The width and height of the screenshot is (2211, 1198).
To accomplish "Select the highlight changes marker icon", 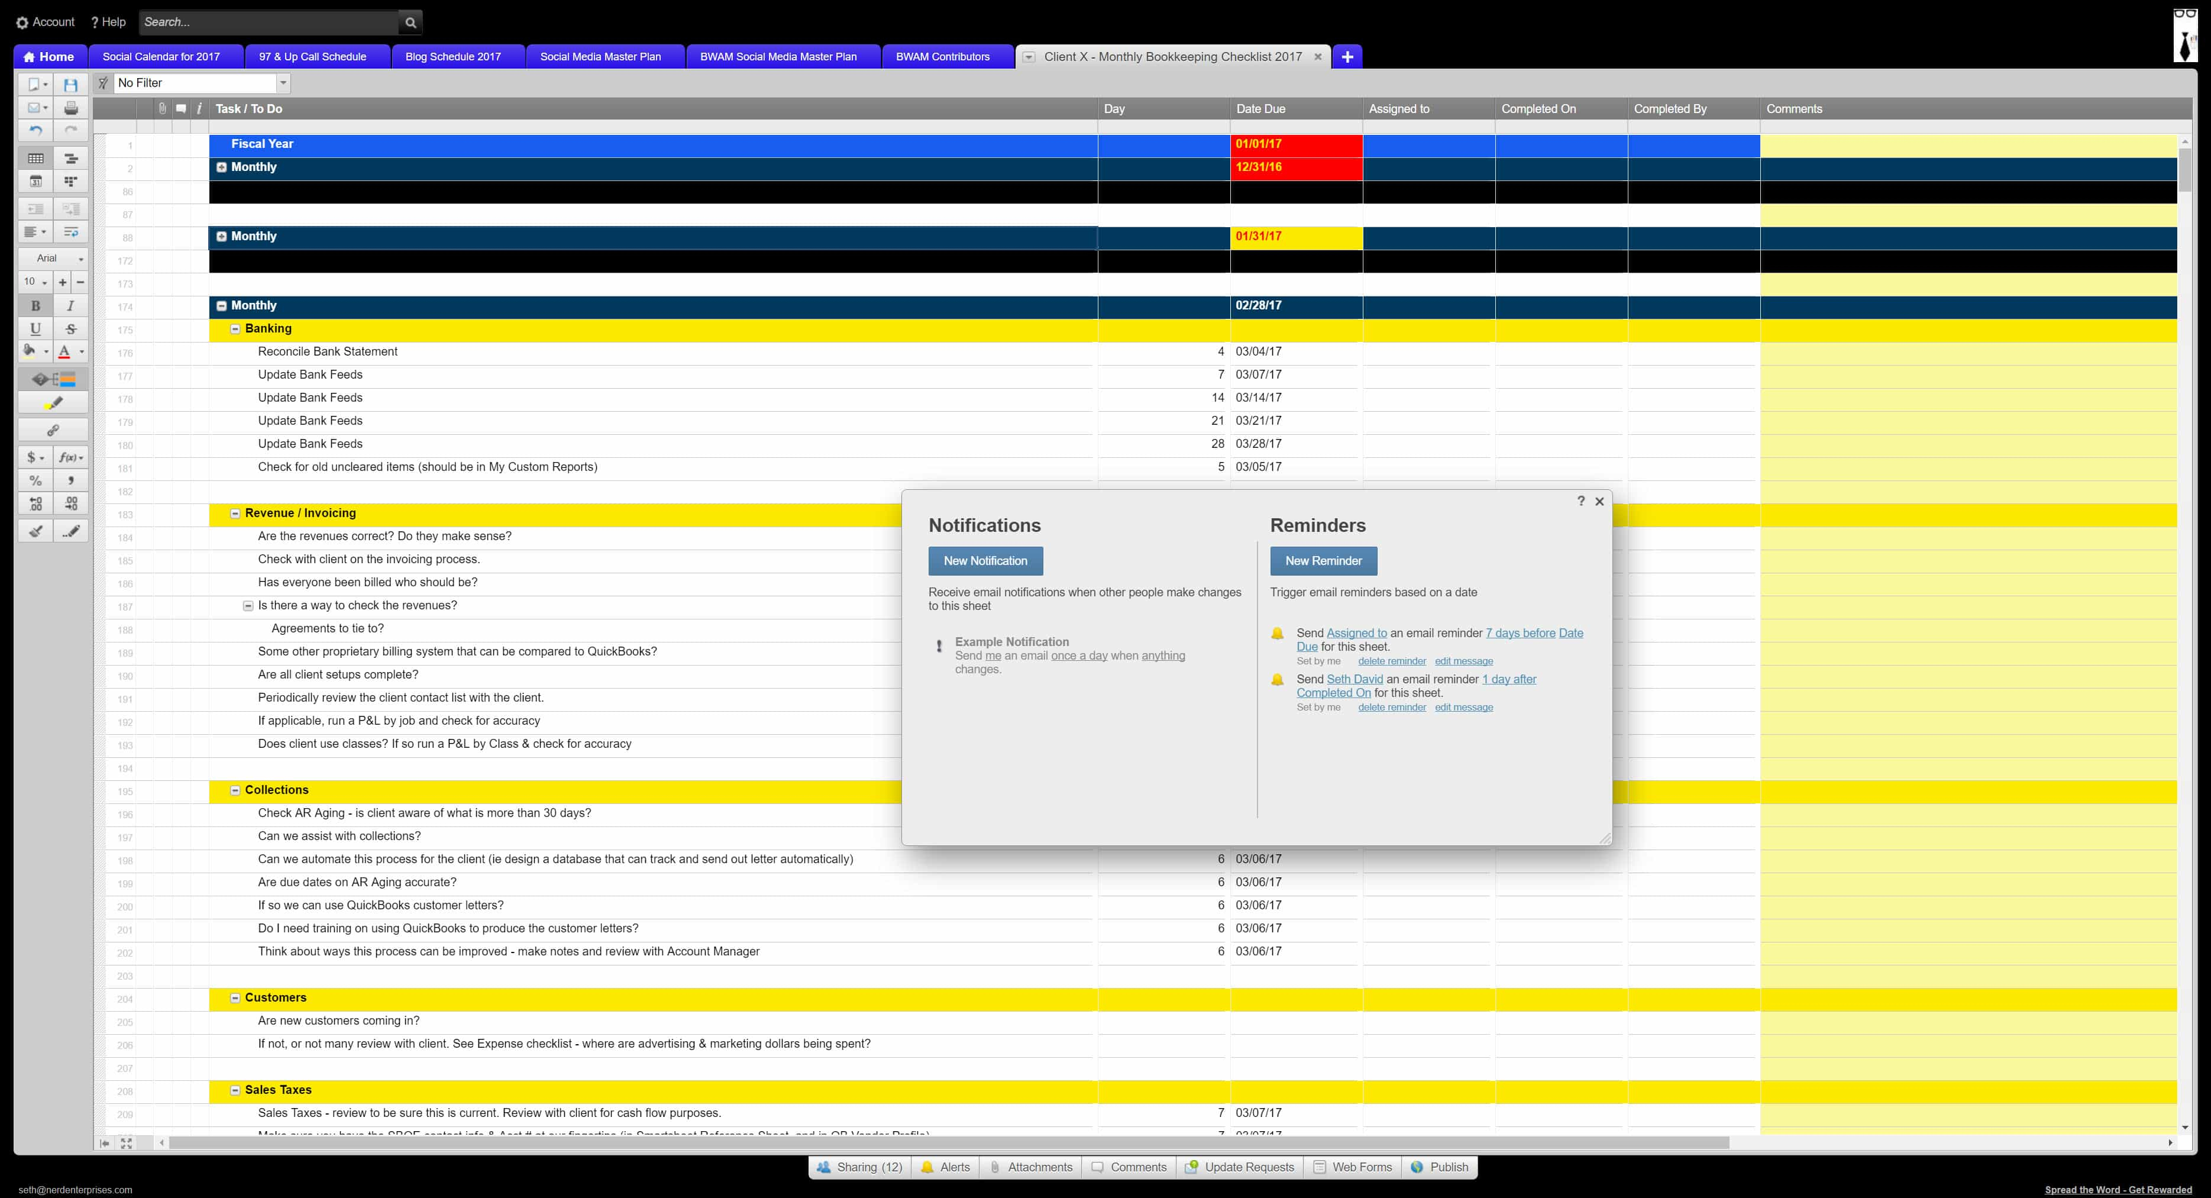I will pyautogui.click(x=53, y=402).
